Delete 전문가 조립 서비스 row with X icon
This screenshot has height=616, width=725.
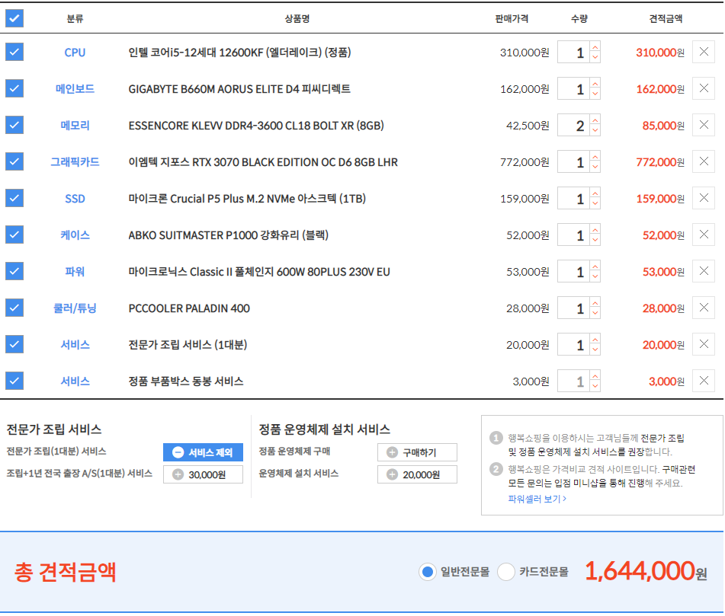click(703, 343)
